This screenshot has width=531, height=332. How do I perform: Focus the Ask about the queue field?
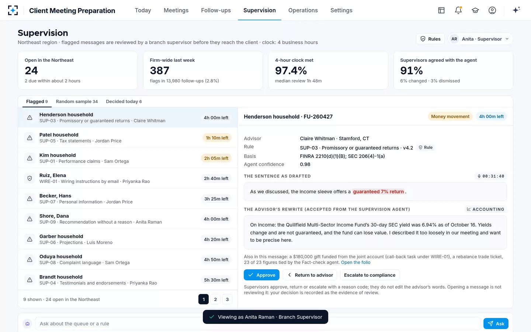pos(258,324)
